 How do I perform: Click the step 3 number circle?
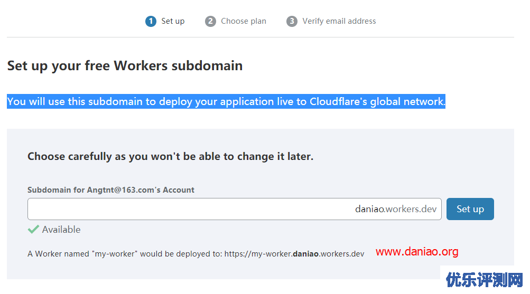tap(292, 21)
